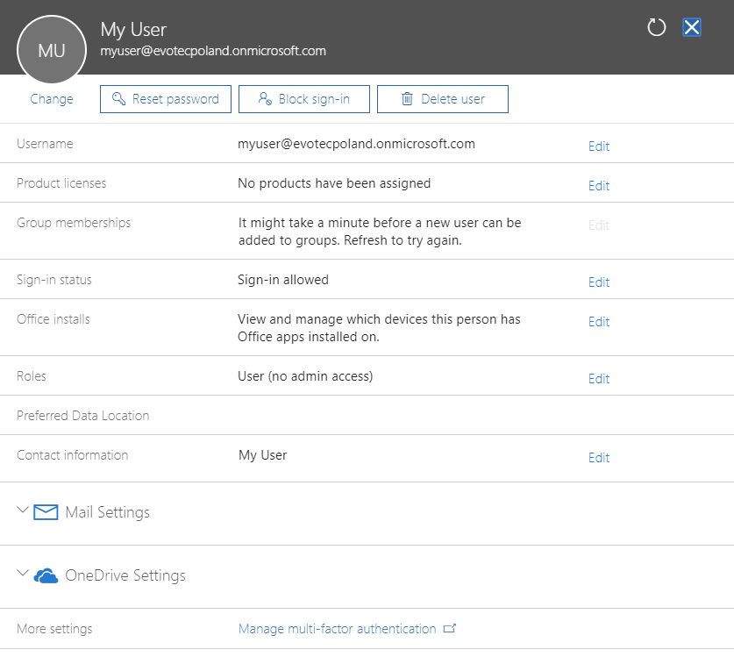Screen dimensions: 734x664
Task: Click the refresh icon in the header
Action: (x=657, y=28)
